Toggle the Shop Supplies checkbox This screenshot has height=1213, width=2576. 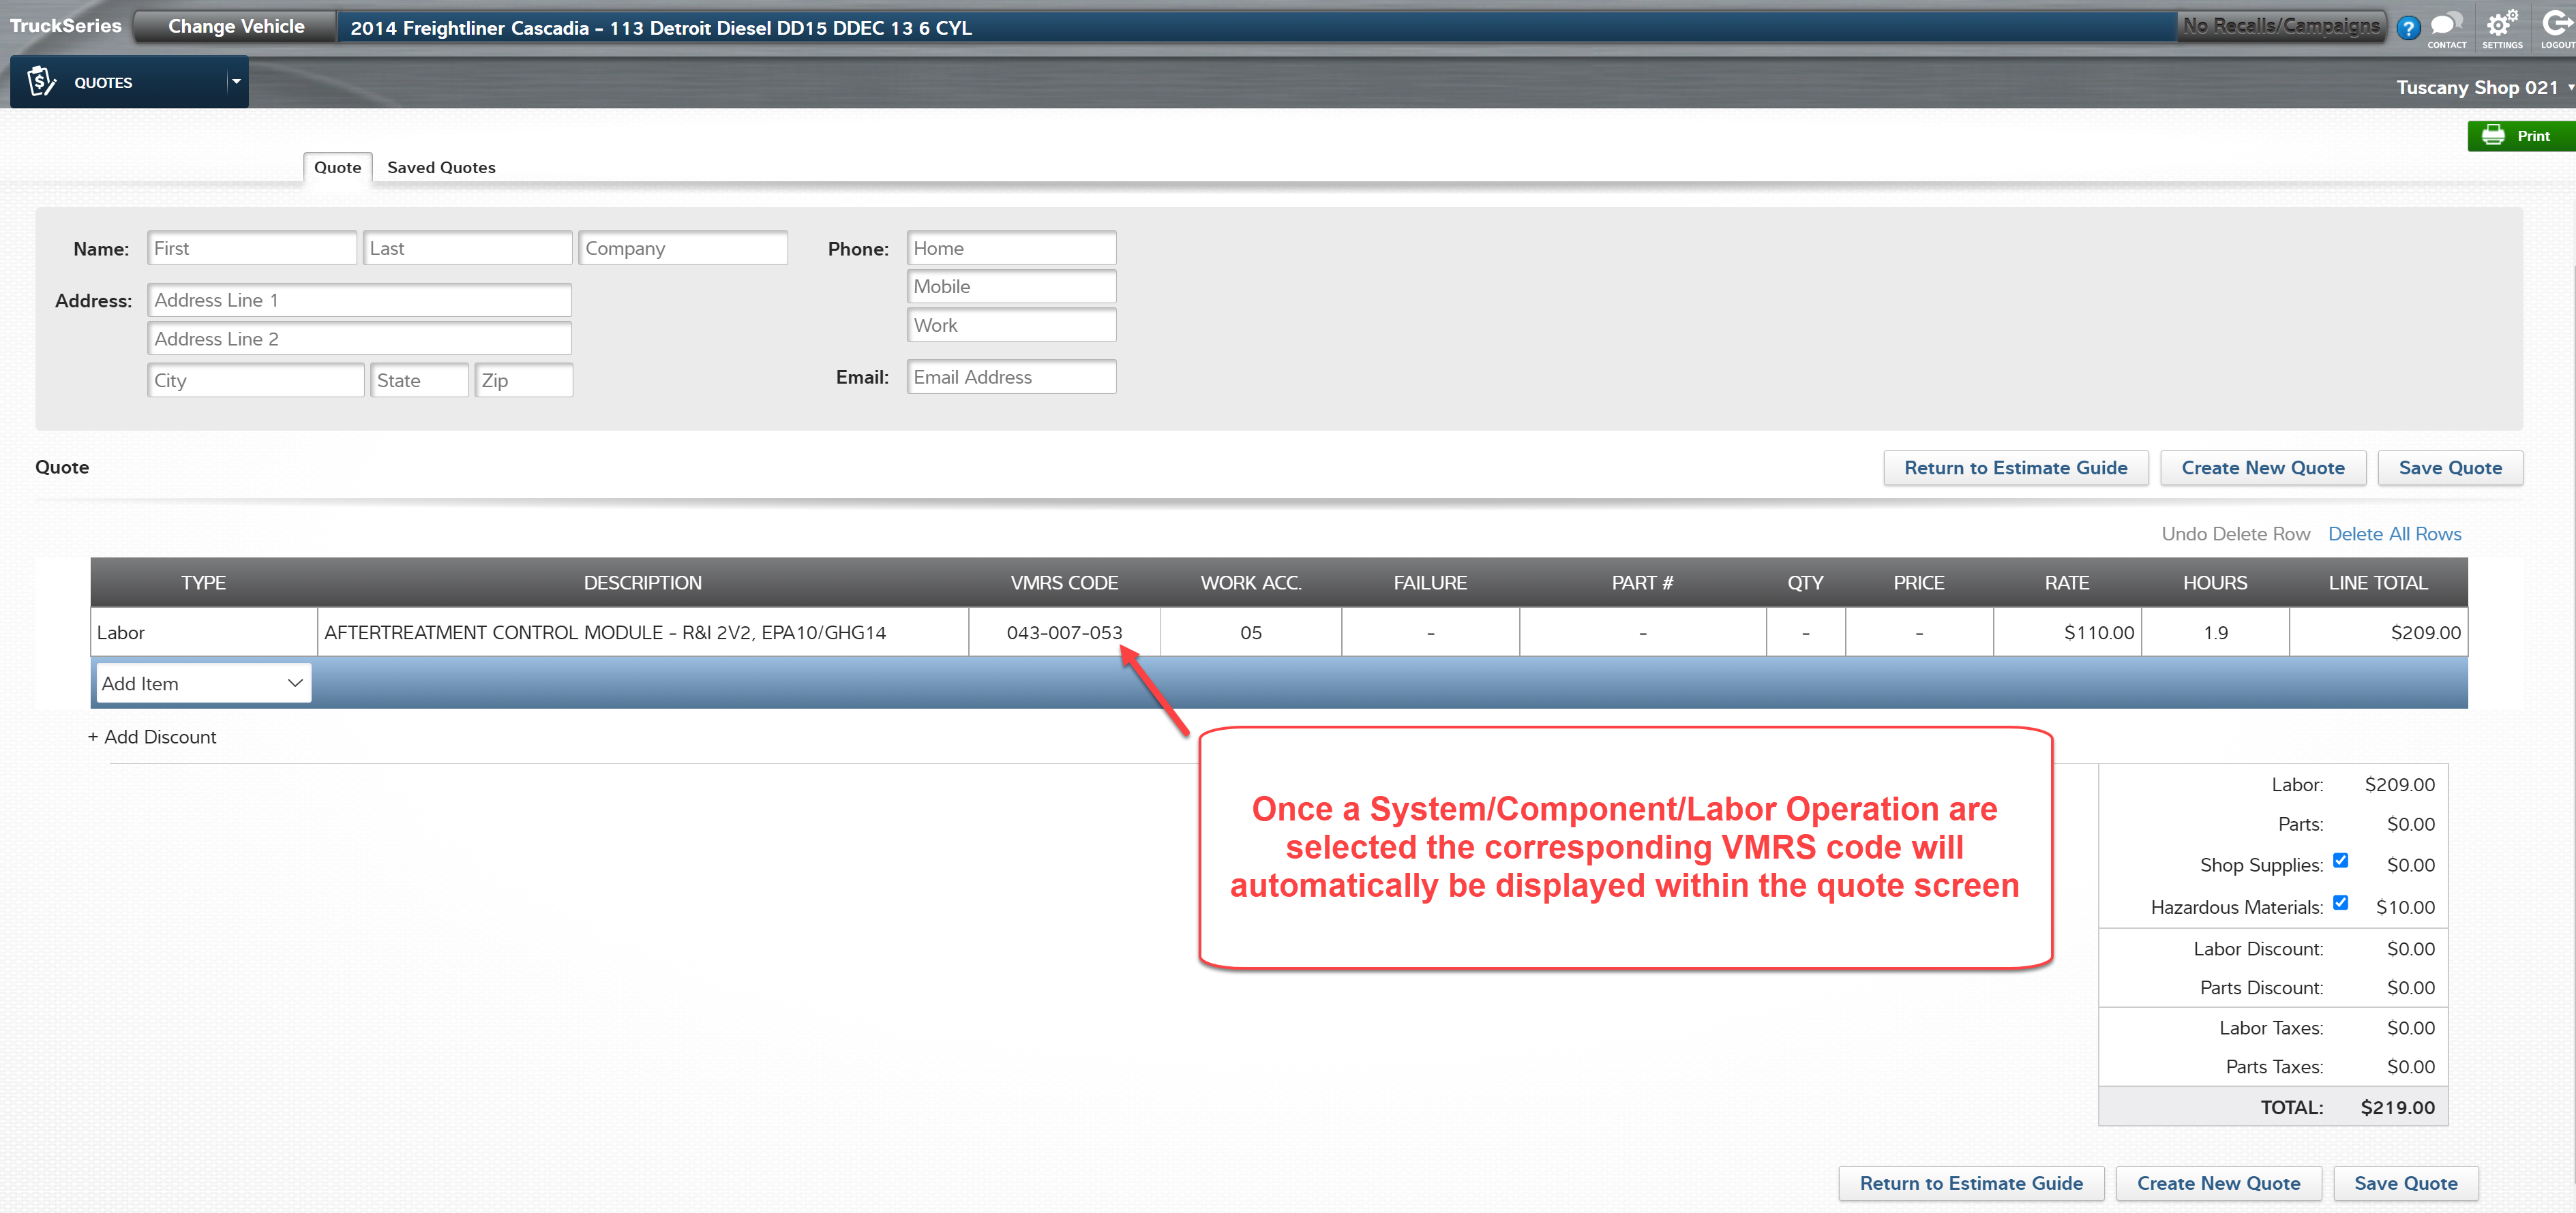2340,860
